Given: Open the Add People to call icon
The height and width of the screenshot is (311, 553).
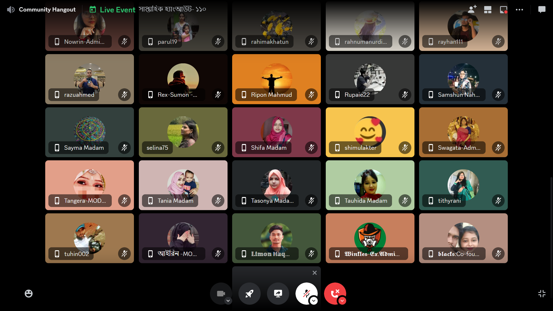Looking at the screenshot, I should pos(472,10).
